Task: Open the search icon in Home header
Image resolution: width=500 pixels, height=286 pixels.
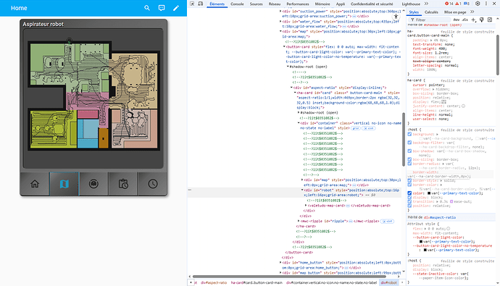Action: [x=147, y=8]
